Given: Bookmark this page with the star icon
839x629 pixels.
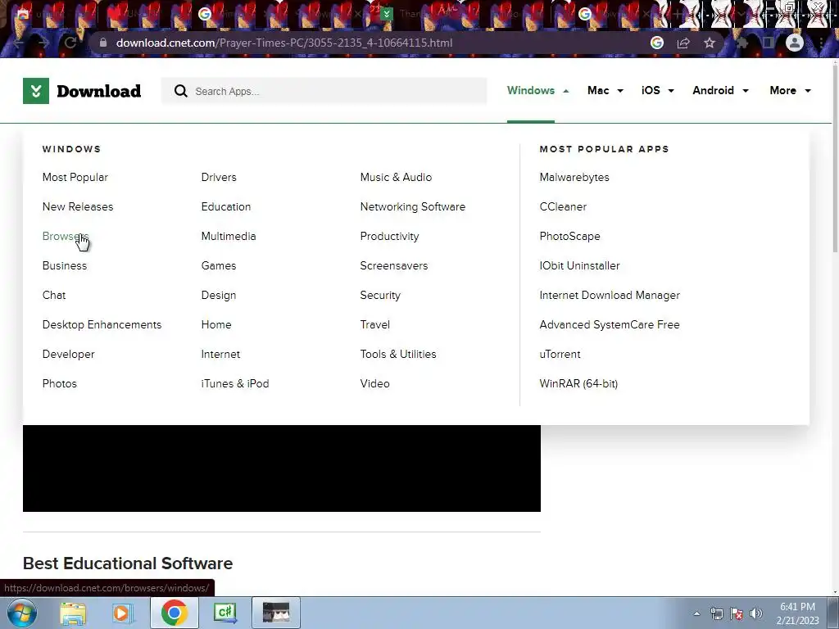Looking at the screenshot, I should click(710, 43).
